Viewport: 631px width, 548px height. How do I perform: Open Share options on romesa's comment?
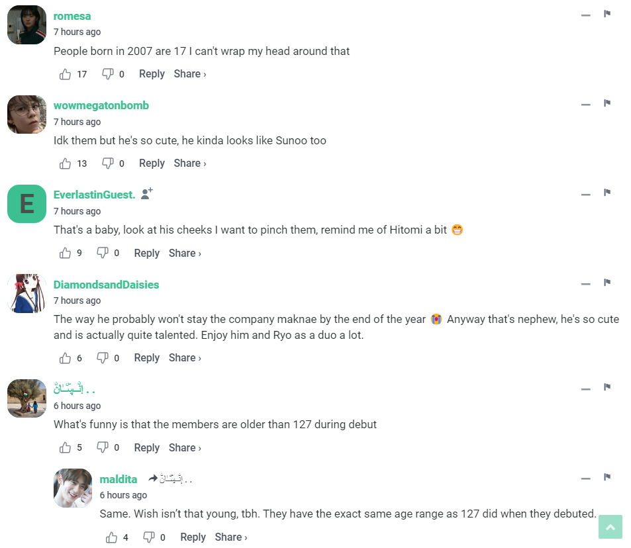pyautogui.click(x=189, y=74)
